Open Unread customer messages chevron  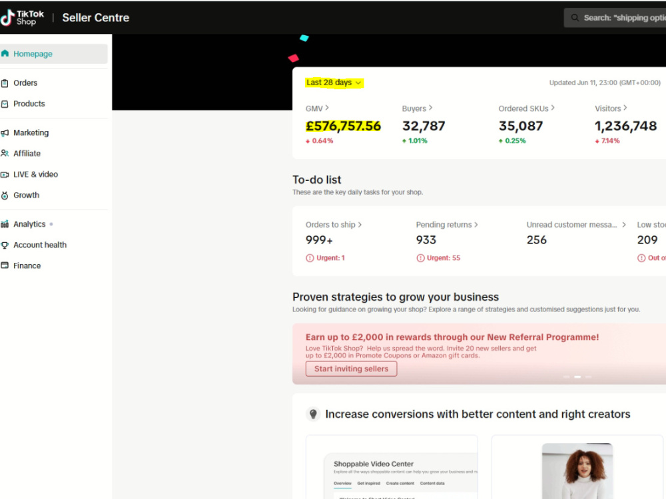(x=624, y=224)
